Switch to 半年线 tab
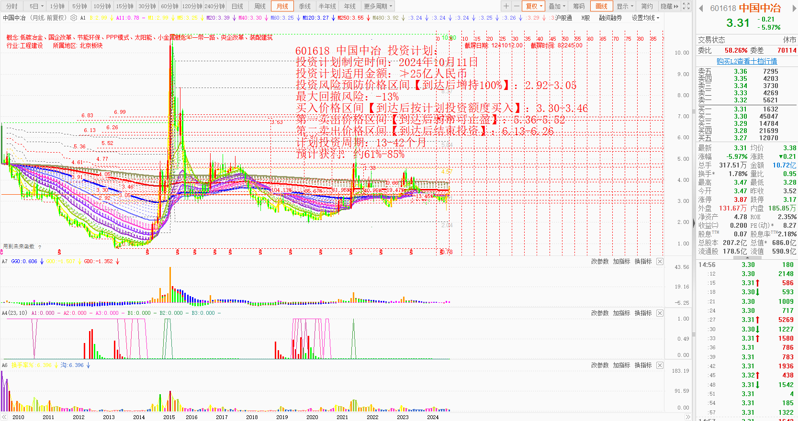The image size is (798, 421). tap(327, 6)
